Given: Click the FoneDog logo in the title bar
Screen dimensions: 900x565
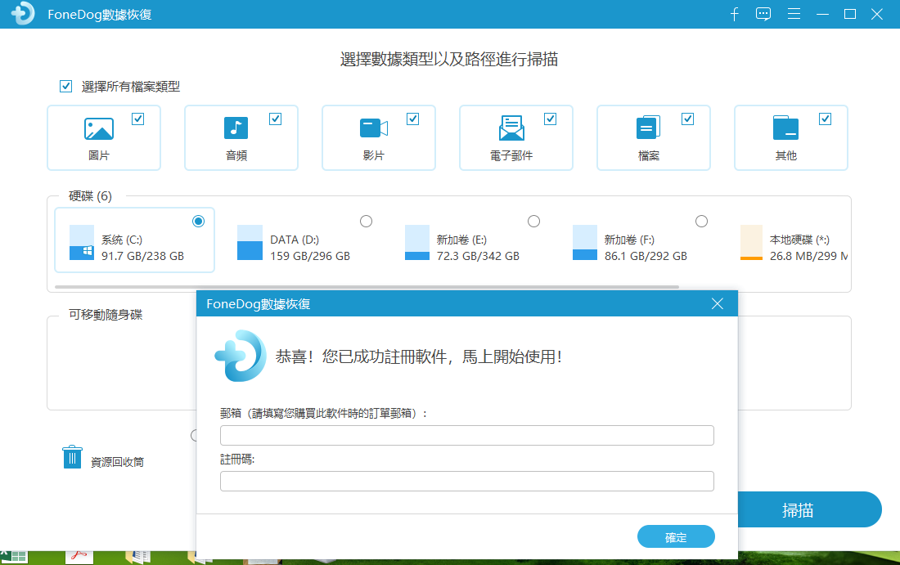Looking at the screenshot, I should click(x=20, y=13).
